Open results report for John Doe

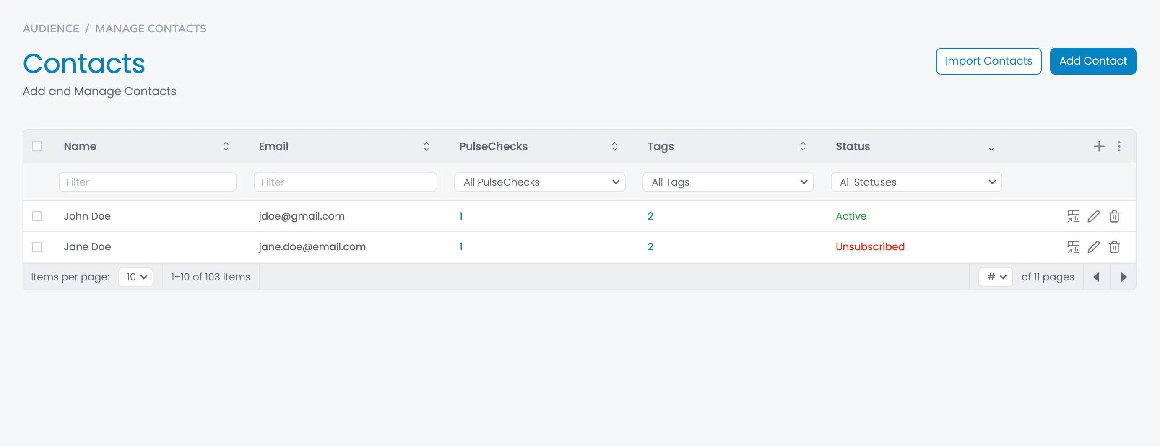click(x=1074, y=216)
